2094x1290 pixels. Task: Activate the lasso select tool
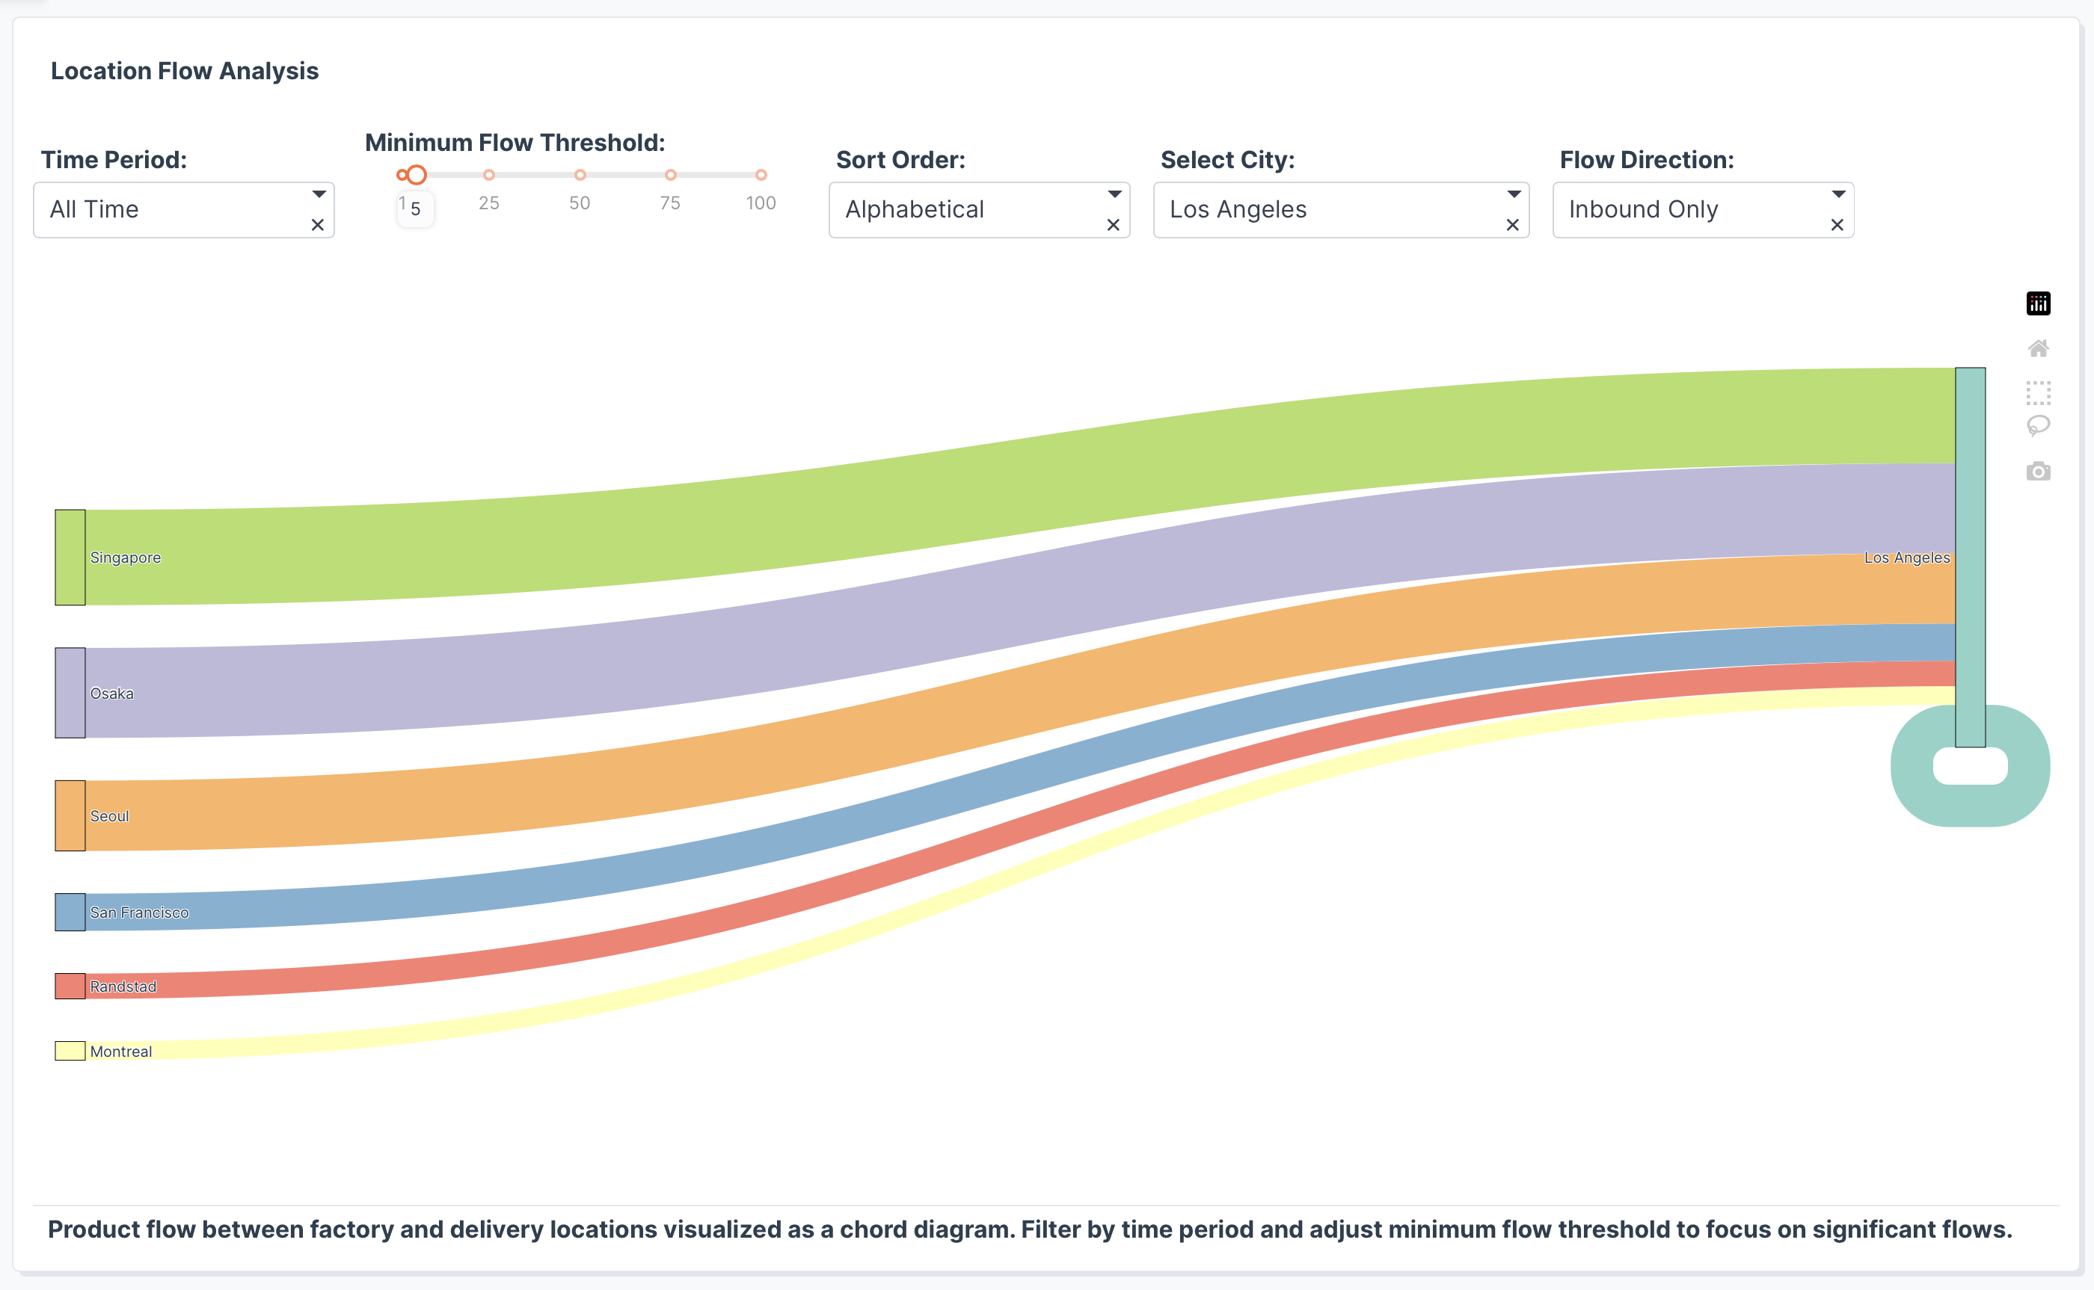2038,425
